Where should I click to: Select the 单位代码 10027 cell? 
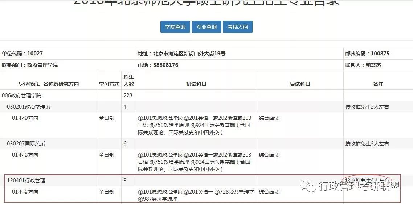(23, 54)
